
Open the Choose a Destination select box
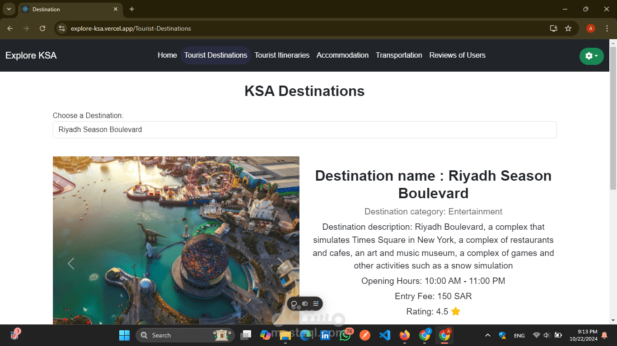[x=304, y=130]
